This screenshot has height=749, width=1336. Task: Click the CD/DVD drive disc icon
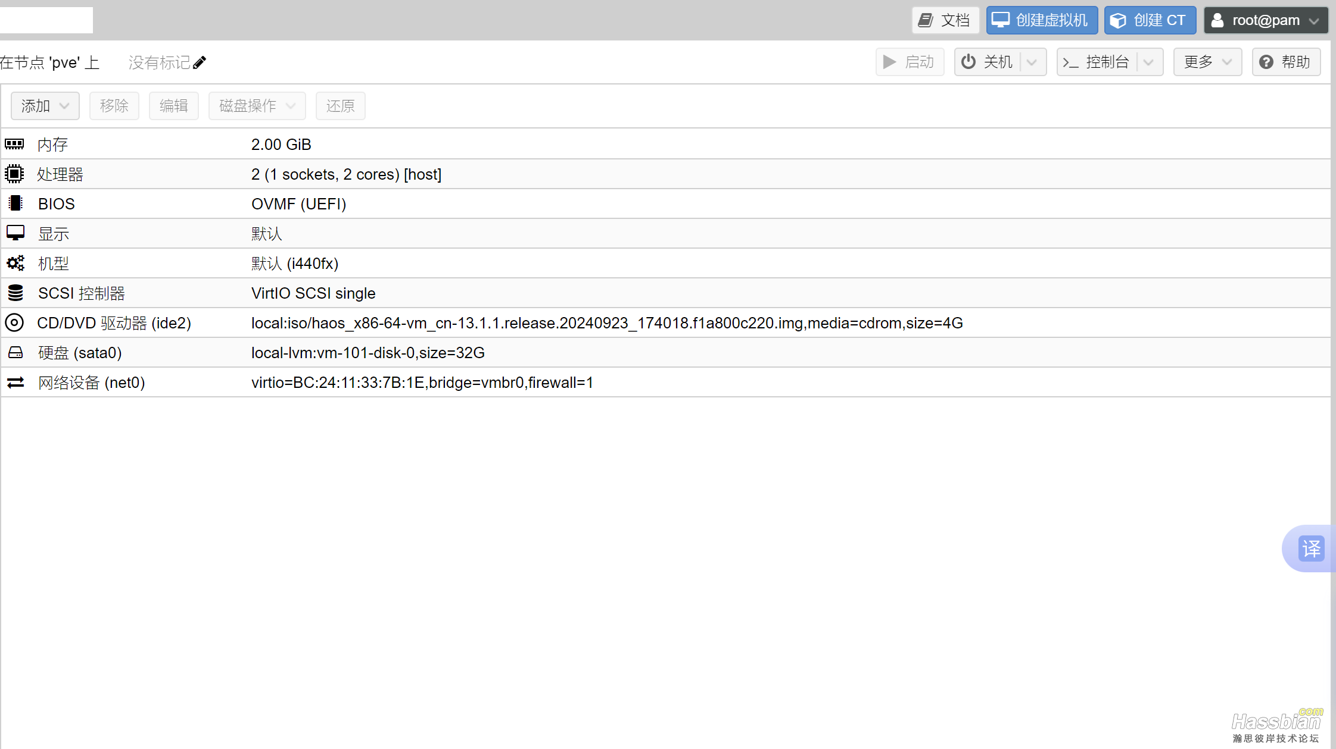[x=14, y=322]
